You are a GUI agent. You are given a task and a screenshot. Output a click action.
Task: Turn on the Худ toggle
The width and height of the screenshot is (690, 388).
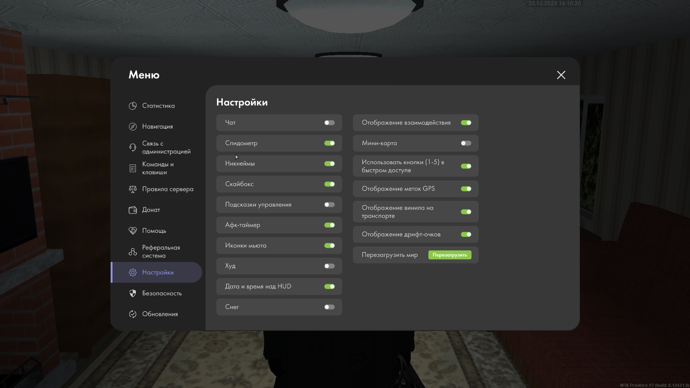click(329, 266)
